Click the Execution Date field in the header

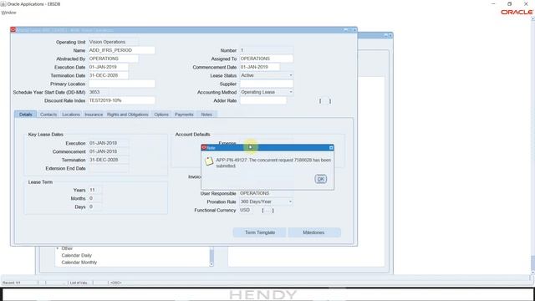click(108, 67)
